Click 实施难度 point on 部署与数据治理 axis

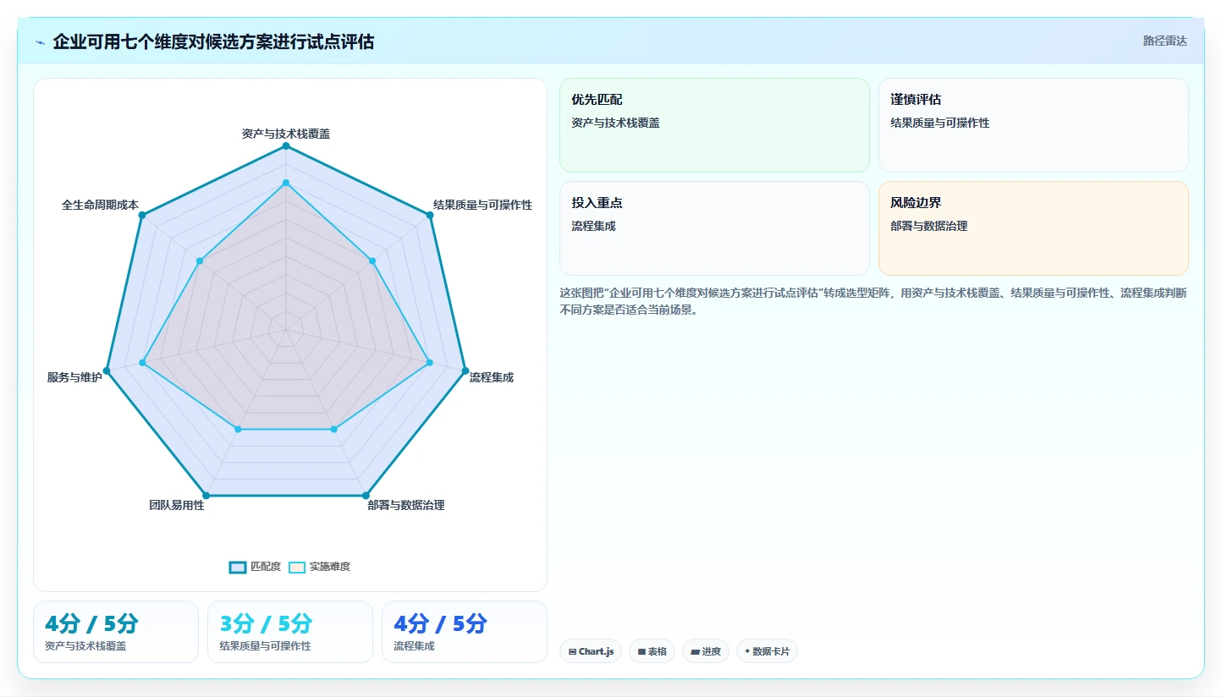pos(333,430)
